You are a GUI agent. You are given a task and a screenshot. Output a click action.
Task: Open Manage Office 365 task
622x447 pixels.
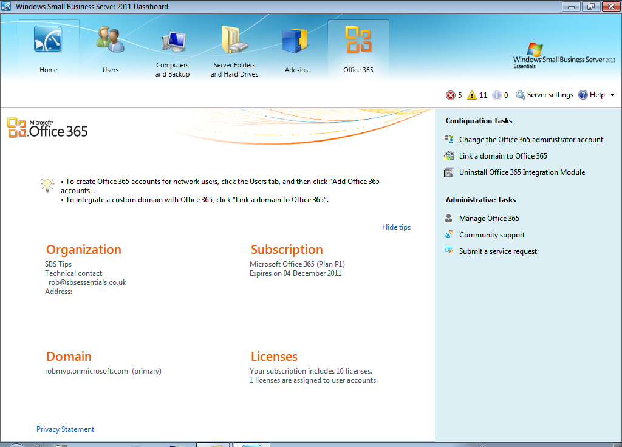pos(489,219)
